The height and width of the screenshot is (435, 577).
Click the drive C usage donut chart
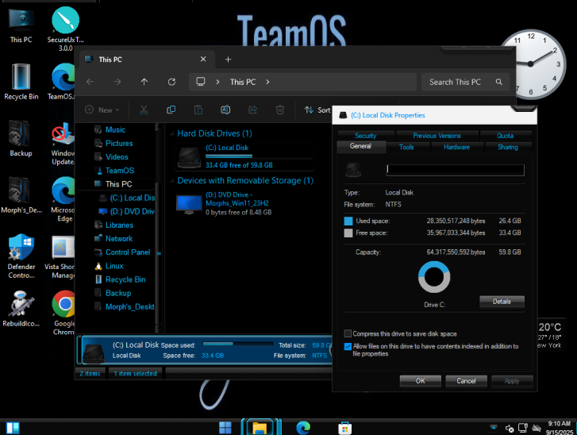coord(434,277)
